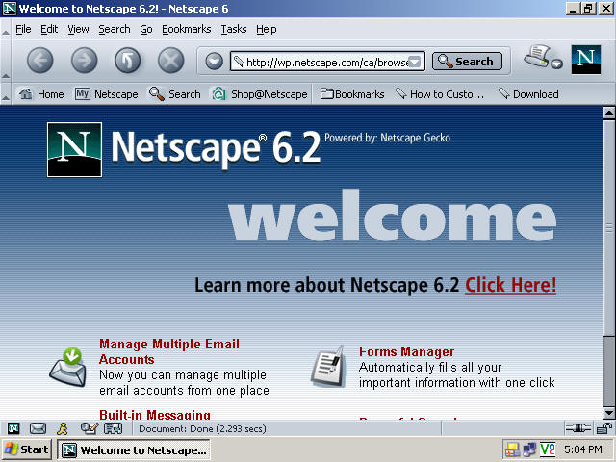The width and height of the screenshot is (616, 462).
Task: Click the 5:04 PM system clock
Action: (x=582, y=449)
